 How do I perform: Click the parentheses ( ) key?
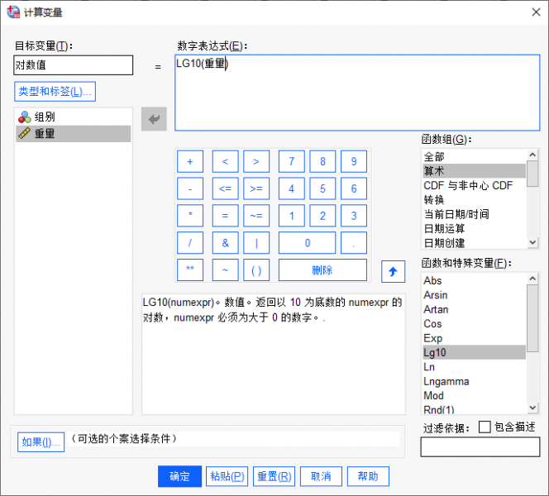click(256, 269)
